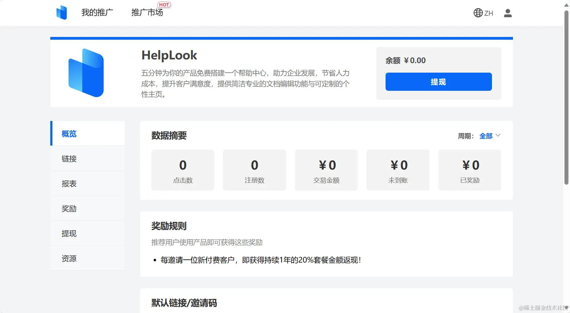This screenshot has width=570, height=313.
Task: Click the vertical page scrollbar thumb
Action: tap(566, 98)
